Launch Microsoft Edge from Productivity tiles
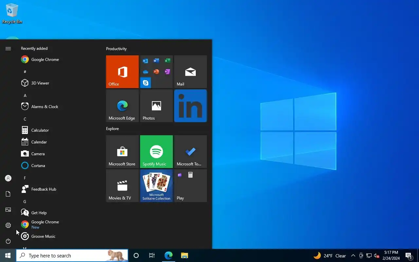Image resolution: width=419 pixels, height=262 pixels. (x=122, y=106)
